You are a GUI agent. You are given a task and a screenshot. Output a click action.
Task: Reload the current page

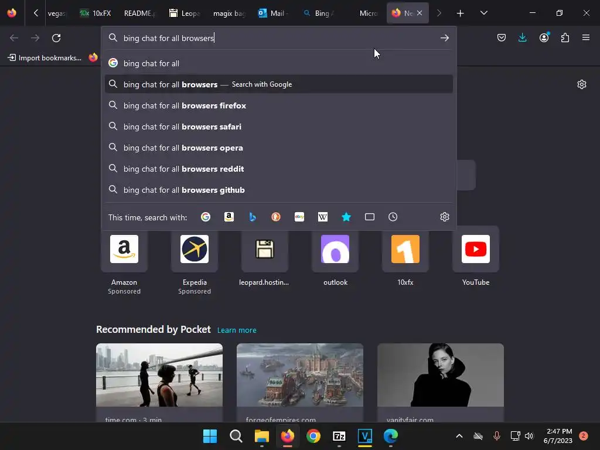click(56, 38)
